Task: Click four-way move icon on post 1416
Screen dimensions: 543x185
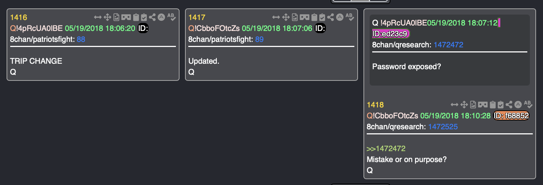Action: tap(107, 17)
